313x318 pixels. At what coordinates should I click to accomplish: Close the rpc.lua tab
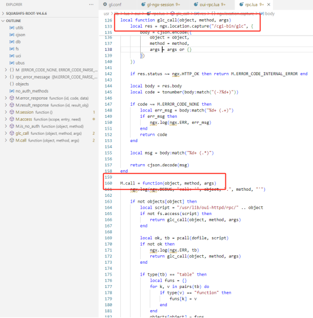pyautogui.click(x=268, y=5)
